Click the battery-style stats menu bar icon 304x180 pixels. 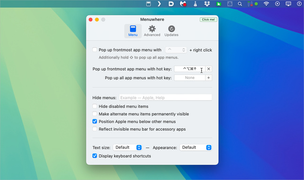(250, 4)
